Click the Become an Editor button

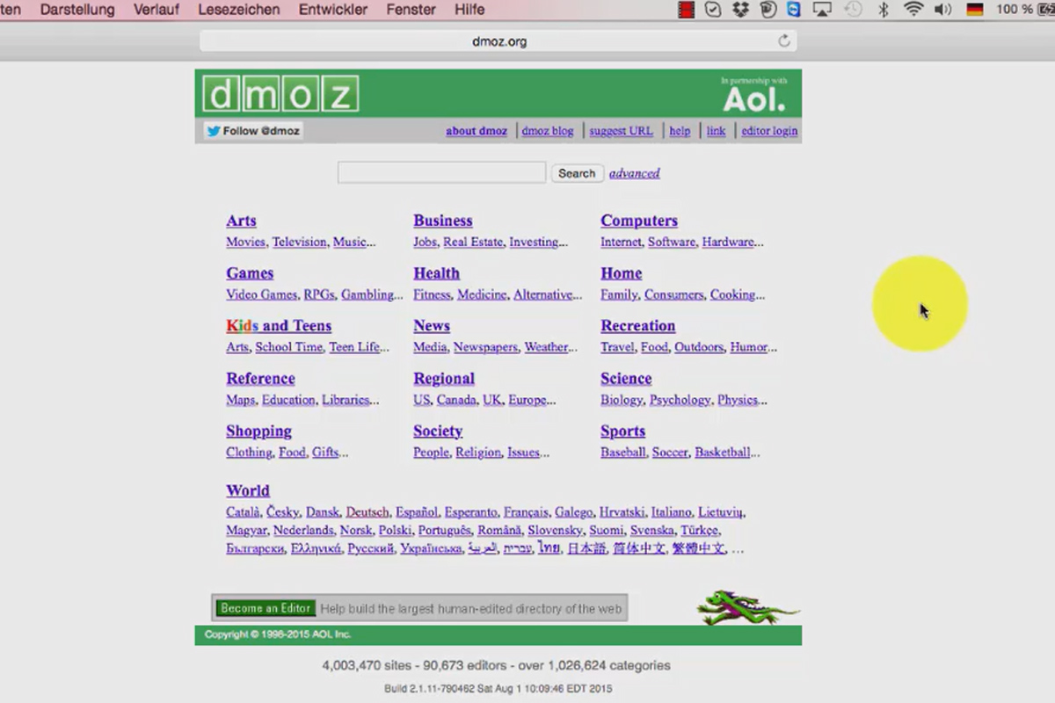click(x=266, y=608)
